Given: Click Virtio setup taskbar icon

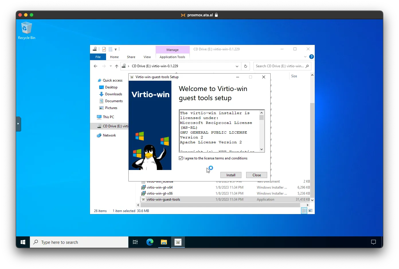Looking at the screenshot, I should point(178,242).
